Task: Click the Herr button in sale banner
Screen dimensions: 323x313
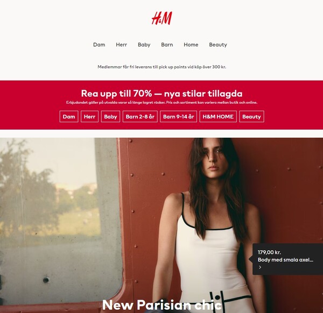Action: click(89, 117)
